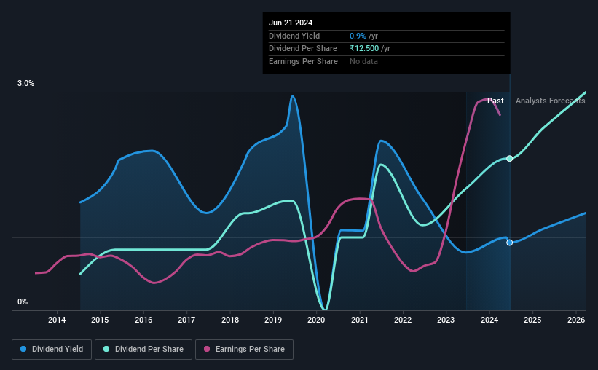
Task: Click the Analysts Forecasts label
Action: point(551,101)
